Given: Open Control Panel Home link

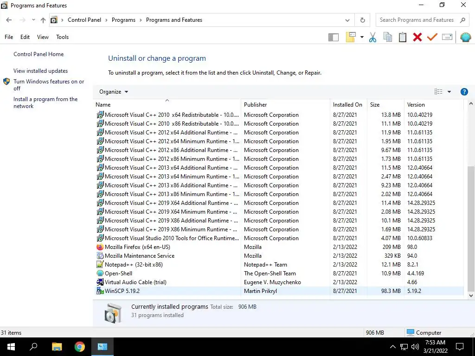Looking at the screenshot, I should tap(39, 54).
